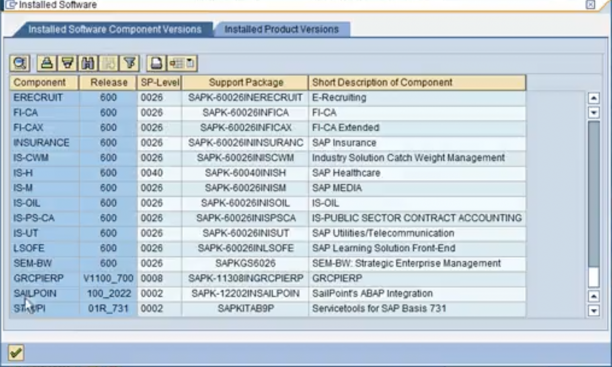Close the Installed Software dialog
The height and width of the screenshot is (367, 612).
click(590, 5)
